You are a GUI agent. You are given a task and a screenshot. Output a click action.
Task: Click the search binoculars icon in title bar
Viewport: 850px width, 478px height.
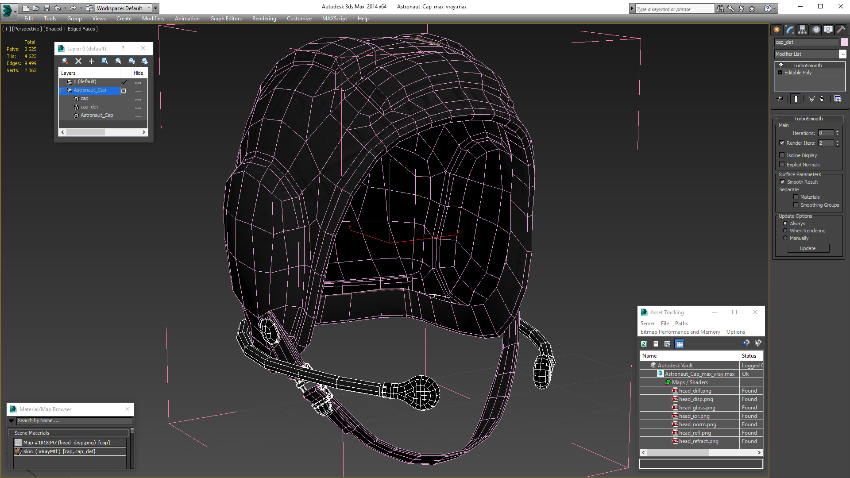pos(720,8)
